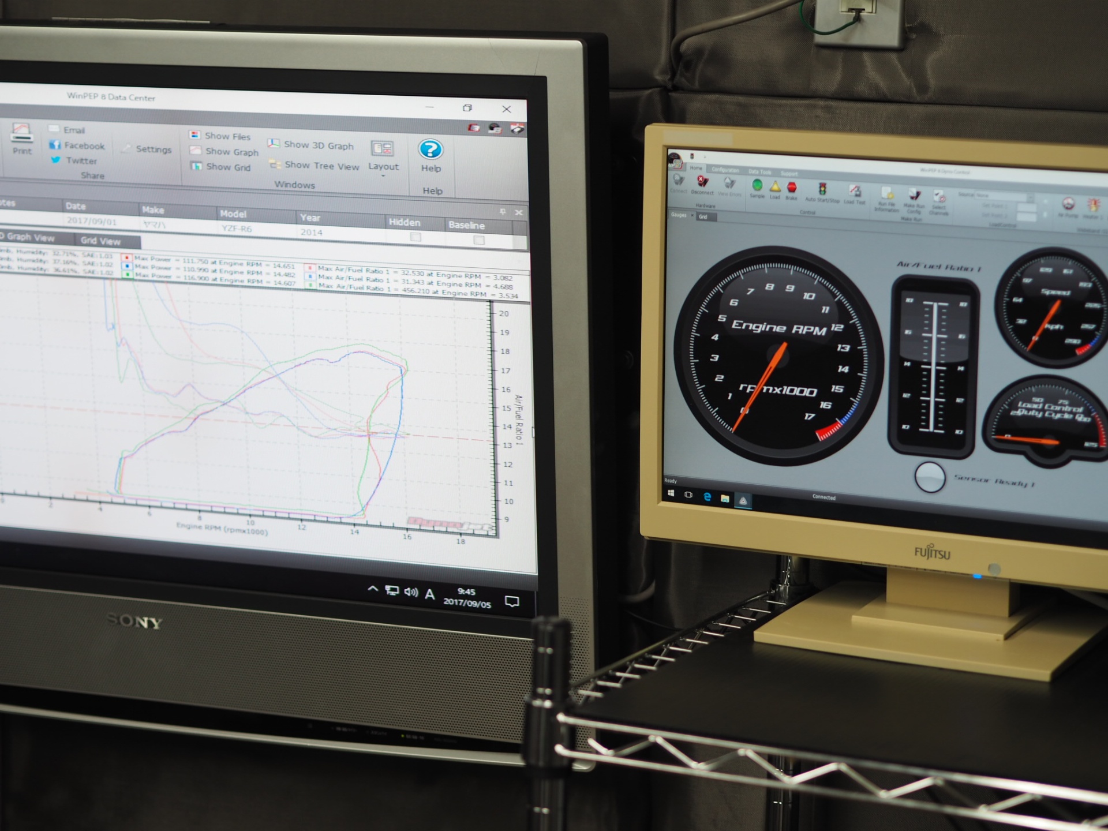The height and width of the screenshot is (831, 1108).
Task: Select the 2017/09/01 date cell
Action: (100, 221)
